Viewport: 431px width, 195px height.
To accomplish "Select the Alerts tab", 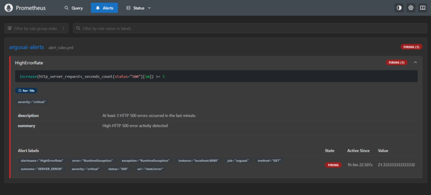I will [x=104, y=8].
